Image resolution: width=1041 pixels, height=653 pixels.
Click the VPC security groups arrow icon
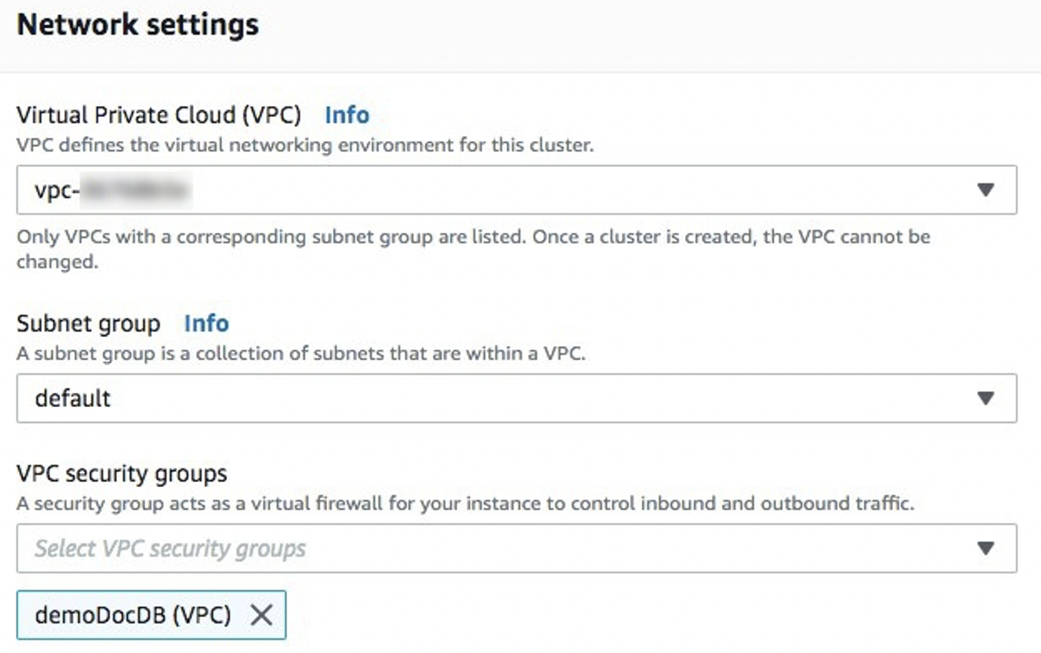point(985,548)
